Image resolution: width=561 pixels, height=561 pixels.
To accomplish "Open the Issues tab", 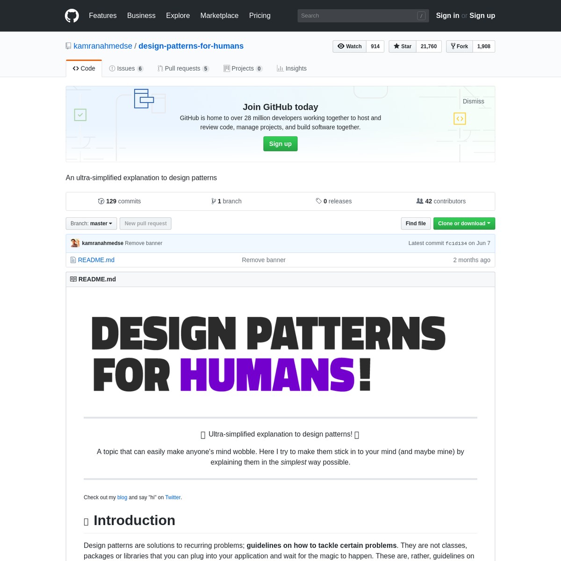I will click(x=126, y=68).
